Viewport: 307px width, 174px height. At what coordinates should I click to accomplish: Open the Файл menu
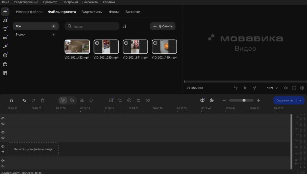point(5,2)
